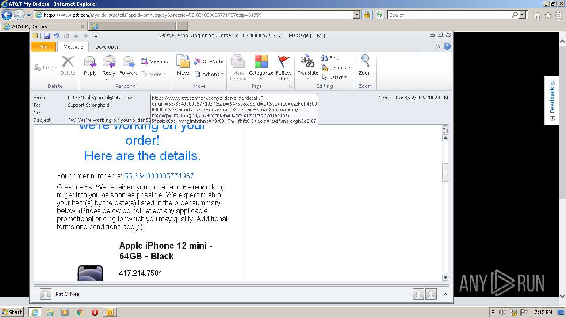Click sender Pat O'Neal address
The width and height of the screenshot is (566, 318).
point(100,98)
